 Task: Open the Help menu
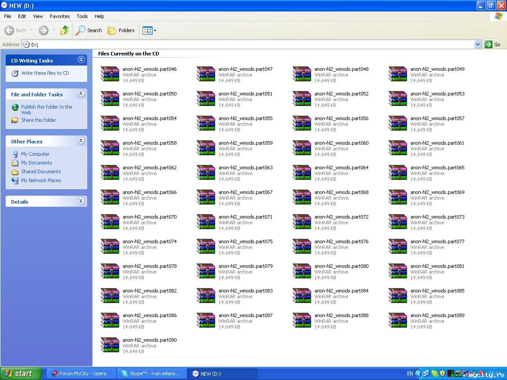(x=99, y=16)
